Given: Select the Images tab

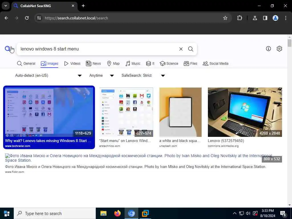Looking at the screenshot, I should pos(50,64).
